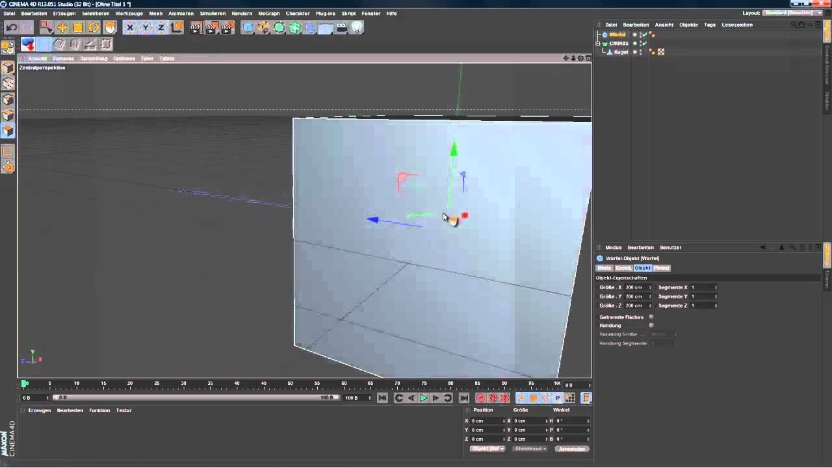Select the Scale tool
832x468 pixels.
[78, 27]
